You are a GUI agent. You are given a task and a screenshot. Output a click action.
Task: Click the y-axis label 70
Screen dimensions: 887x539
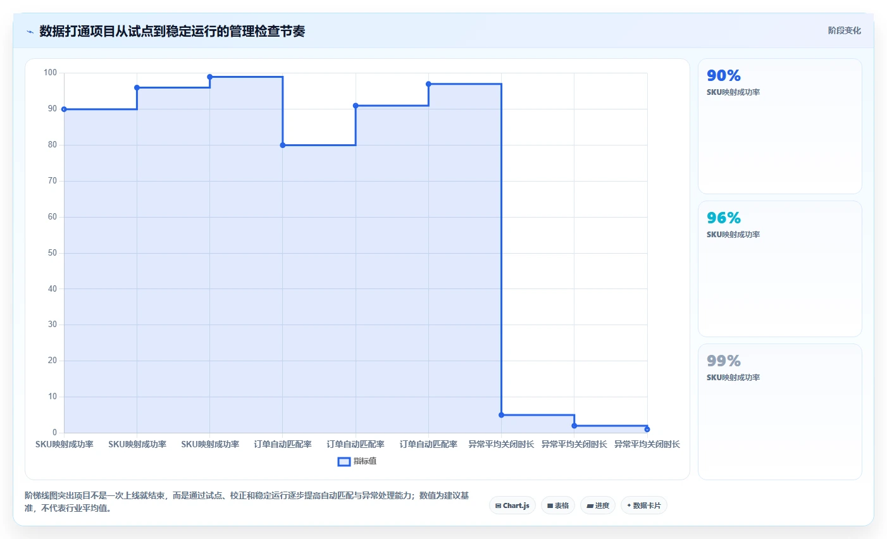click(53, 181)
